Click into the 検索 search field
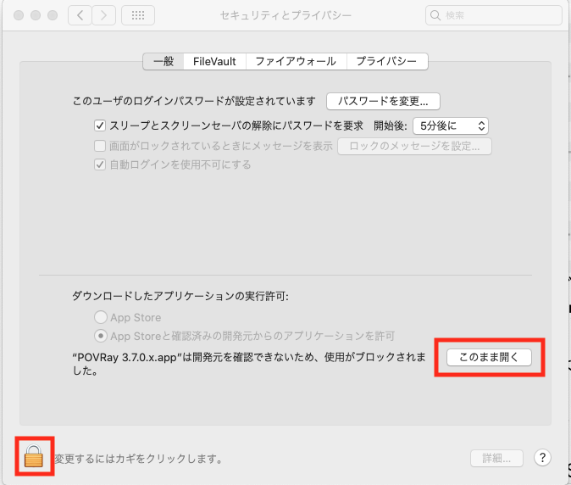 tap(496, 15)
